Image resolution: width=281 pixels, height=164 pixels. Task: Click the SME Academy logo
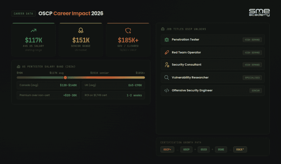tap(259, 13)
